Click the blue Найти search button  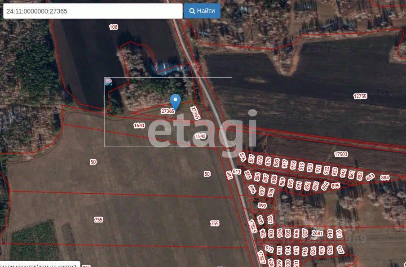point(202,11)
